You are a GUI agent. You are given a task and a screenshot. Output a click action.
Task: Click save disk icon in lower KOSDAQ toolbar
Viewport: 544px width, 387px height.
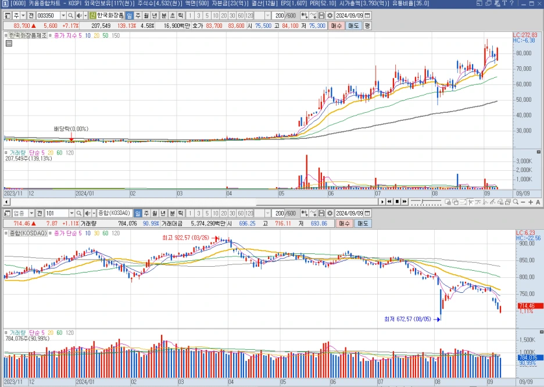point(322,213)
